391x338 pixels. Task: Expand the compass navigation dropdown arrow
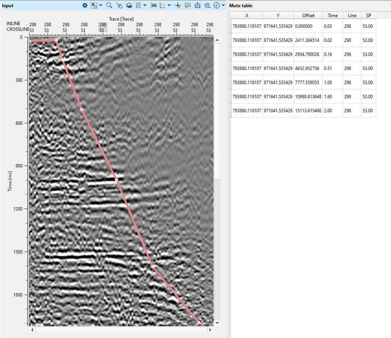[x=223, y=6]
